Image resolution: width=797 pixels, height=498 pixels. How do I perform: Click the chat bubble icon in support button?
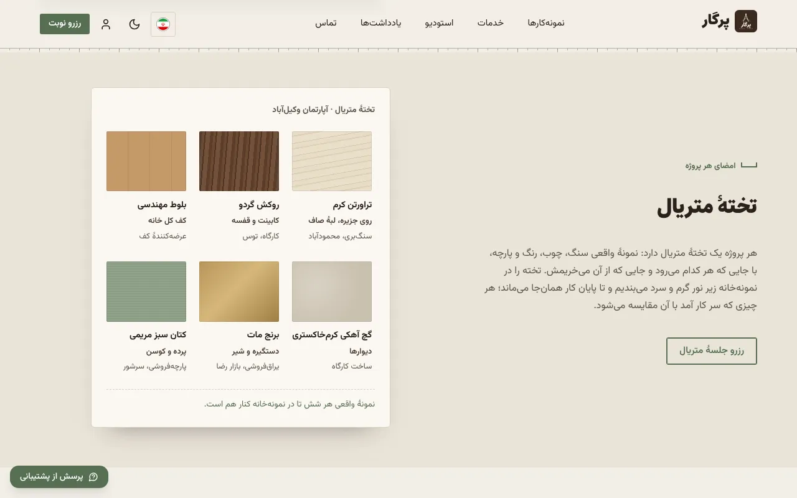[x=93, y=477]
